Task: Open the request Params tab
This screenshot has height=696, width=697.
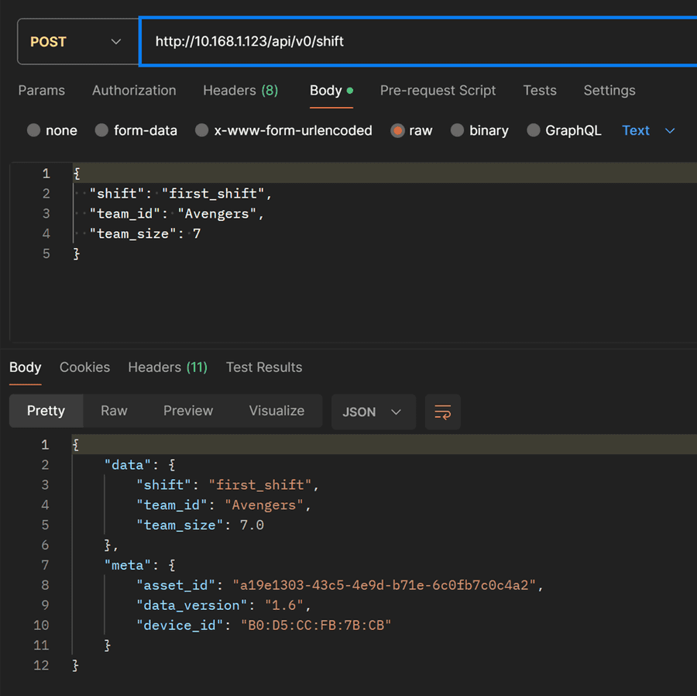Action: pos(41,91)
